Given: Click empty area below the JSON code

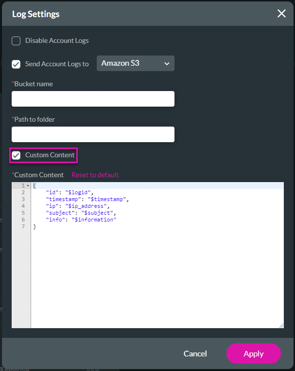Looking at the screenshot, I should (156, 278).
